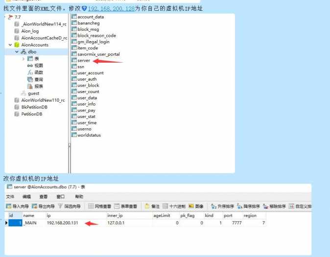This screenshot has width=330, height=257.
Task: Select the block_reason_code table
Action: (x=94, y=36)
